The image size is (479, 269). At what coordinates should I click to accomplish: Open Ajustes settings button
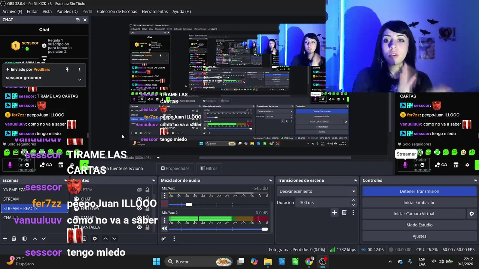click(419, 236)
